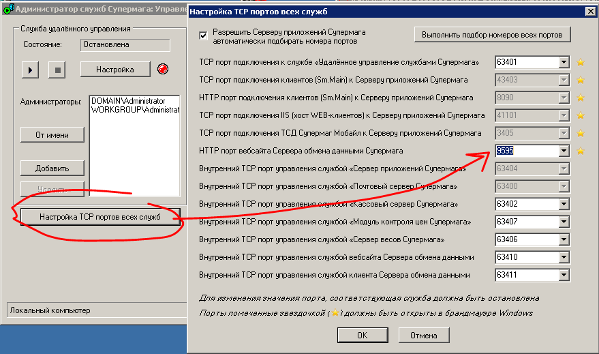Start the remote management service with play button
This screenshot has height=354, width=599.
click(x=30, y=70)
